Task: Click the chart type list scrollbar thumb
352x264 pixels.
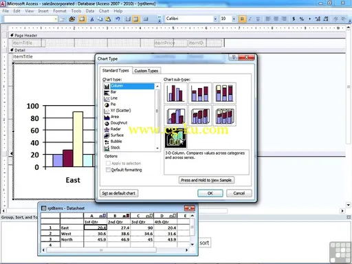Action: [157, 111]
